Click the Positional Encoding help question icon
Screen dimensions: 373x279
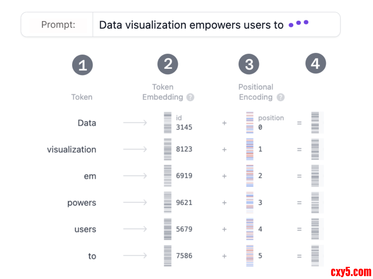pyautogui.click(x=281, y=97)
